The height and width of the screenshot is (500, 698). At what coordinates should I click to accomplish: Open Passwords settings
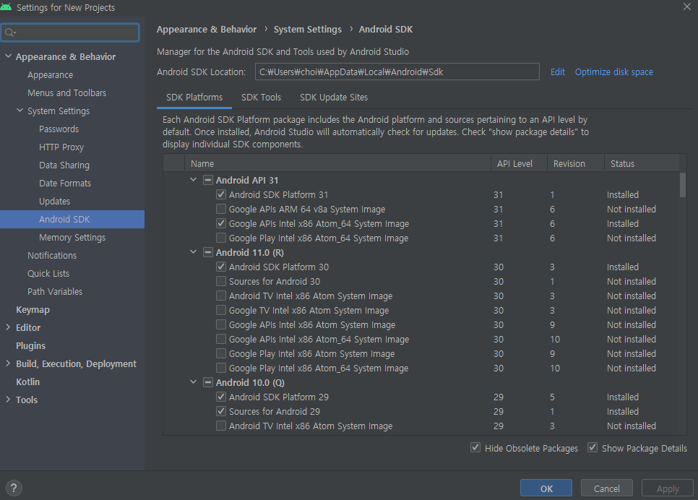click(59, 129)
